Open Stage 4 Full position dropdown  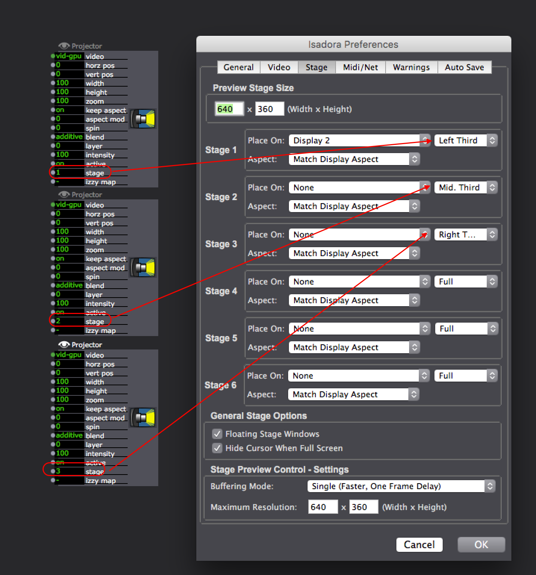(x=466, y=282)
